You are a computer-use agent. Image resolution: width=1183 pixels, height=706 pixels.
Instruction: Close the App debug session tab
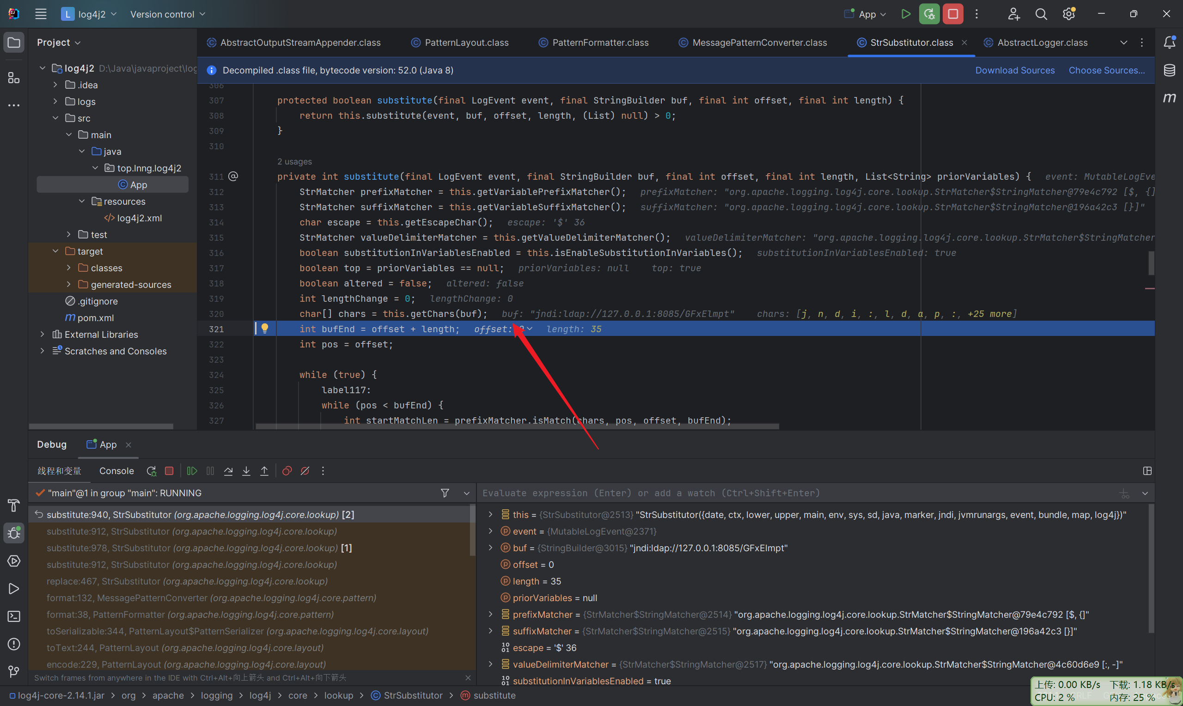click(x=128, y=444)
